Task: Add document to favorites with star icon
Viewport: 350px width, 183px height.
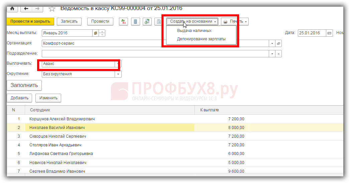Action: point(52,9)
